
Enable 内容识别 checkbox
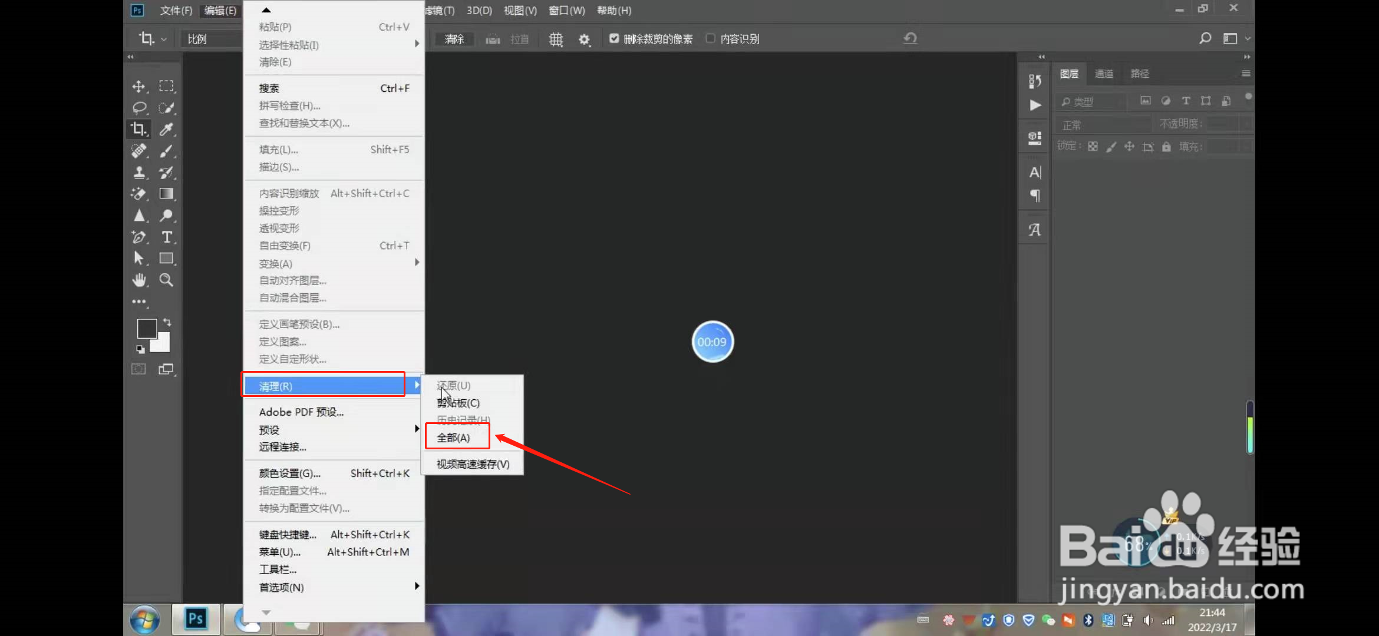710,38
